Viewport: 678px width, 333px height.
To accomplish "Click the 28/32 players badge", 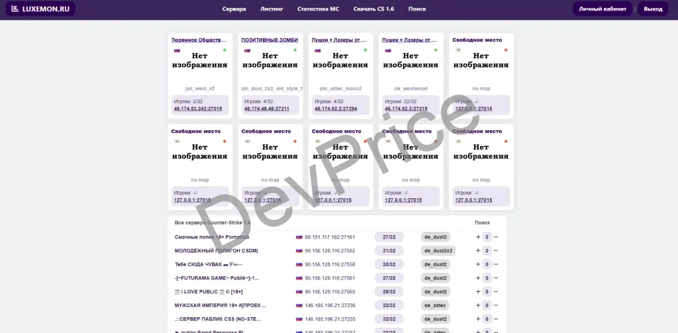I will pyautogui.click(x=389, y=291).
